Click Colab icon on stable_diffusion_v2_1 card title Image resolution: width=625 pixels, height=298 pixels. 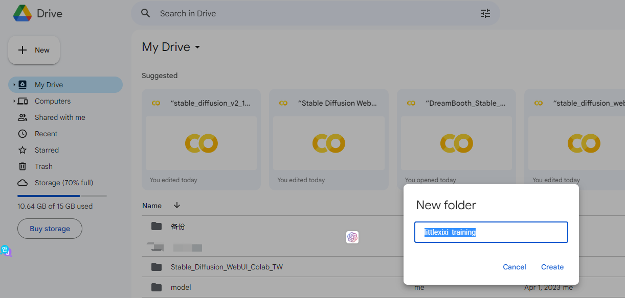pyautogui.click(x=156, y=103)
